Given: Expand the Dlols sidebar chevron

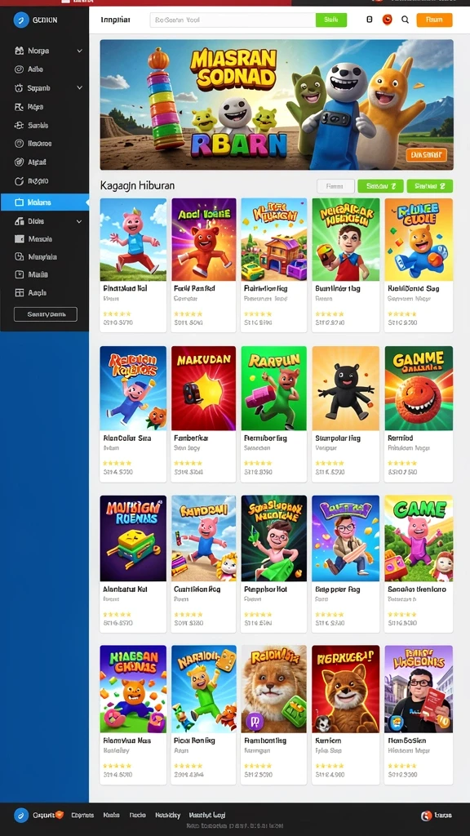Looking at the screenshot, I should 79,220.
